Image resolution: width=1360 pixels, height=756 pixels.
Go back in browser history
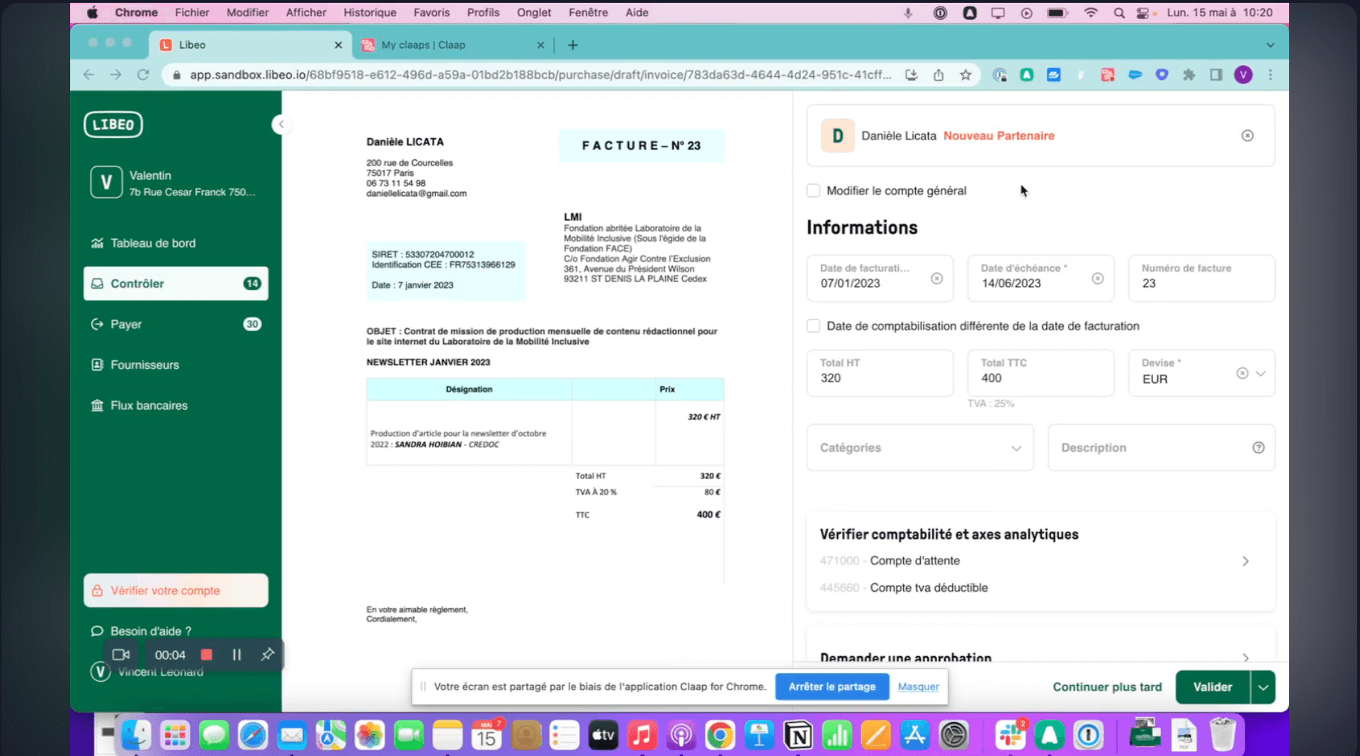point(89,74)
